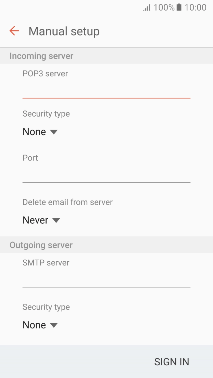This screenshot has height=378, width=213.
Task: Tap the outgoing security value None
Action: pos(34,325)
